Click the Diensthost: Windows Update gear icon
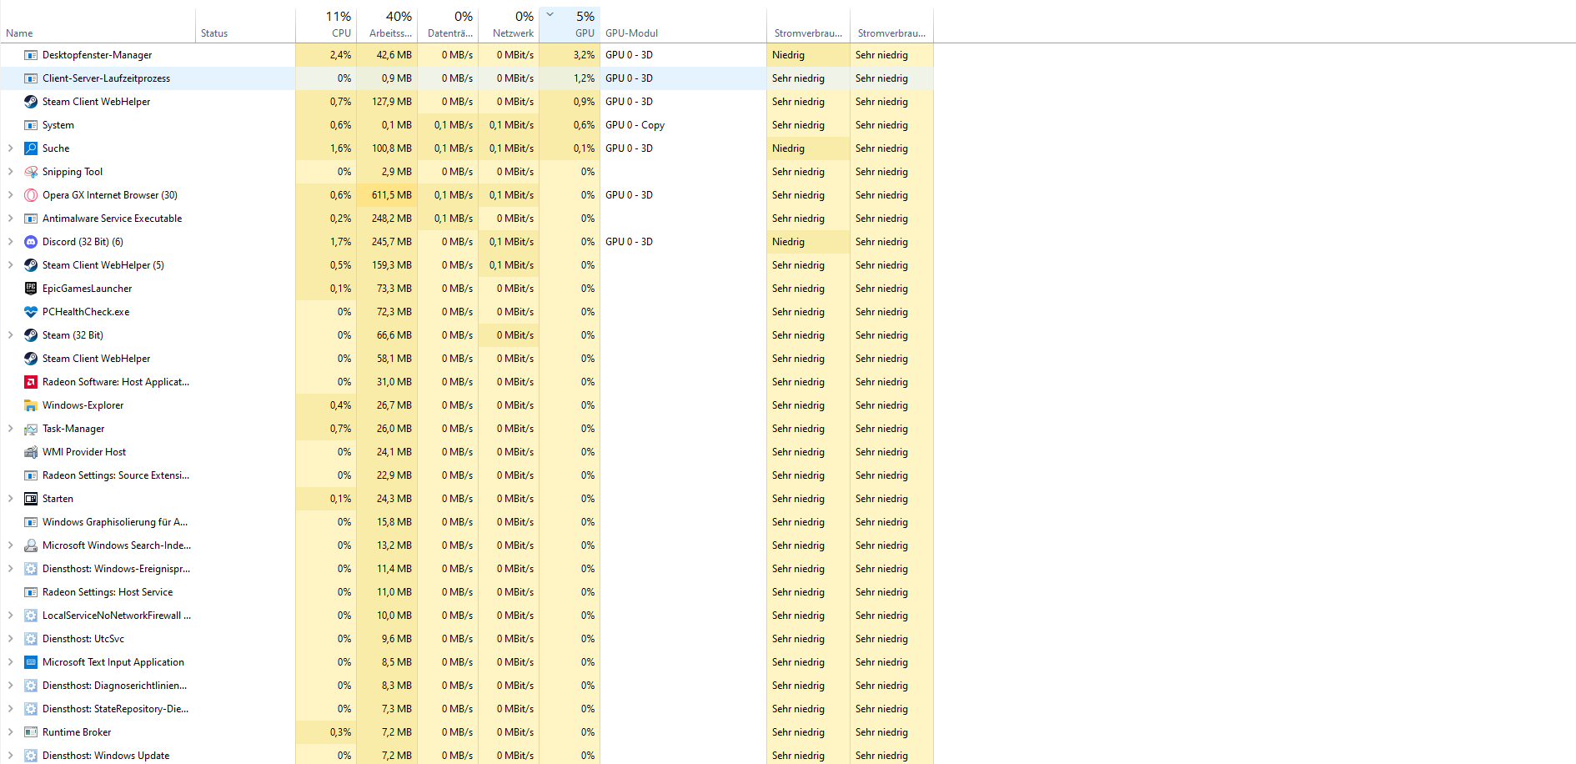 tap(31, 756)
